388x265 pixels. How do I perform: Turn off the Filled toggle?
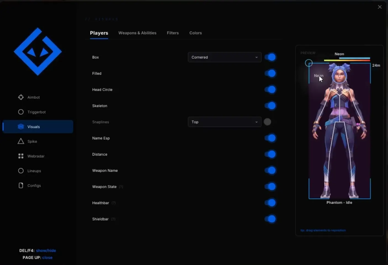(x=270, y=73)
